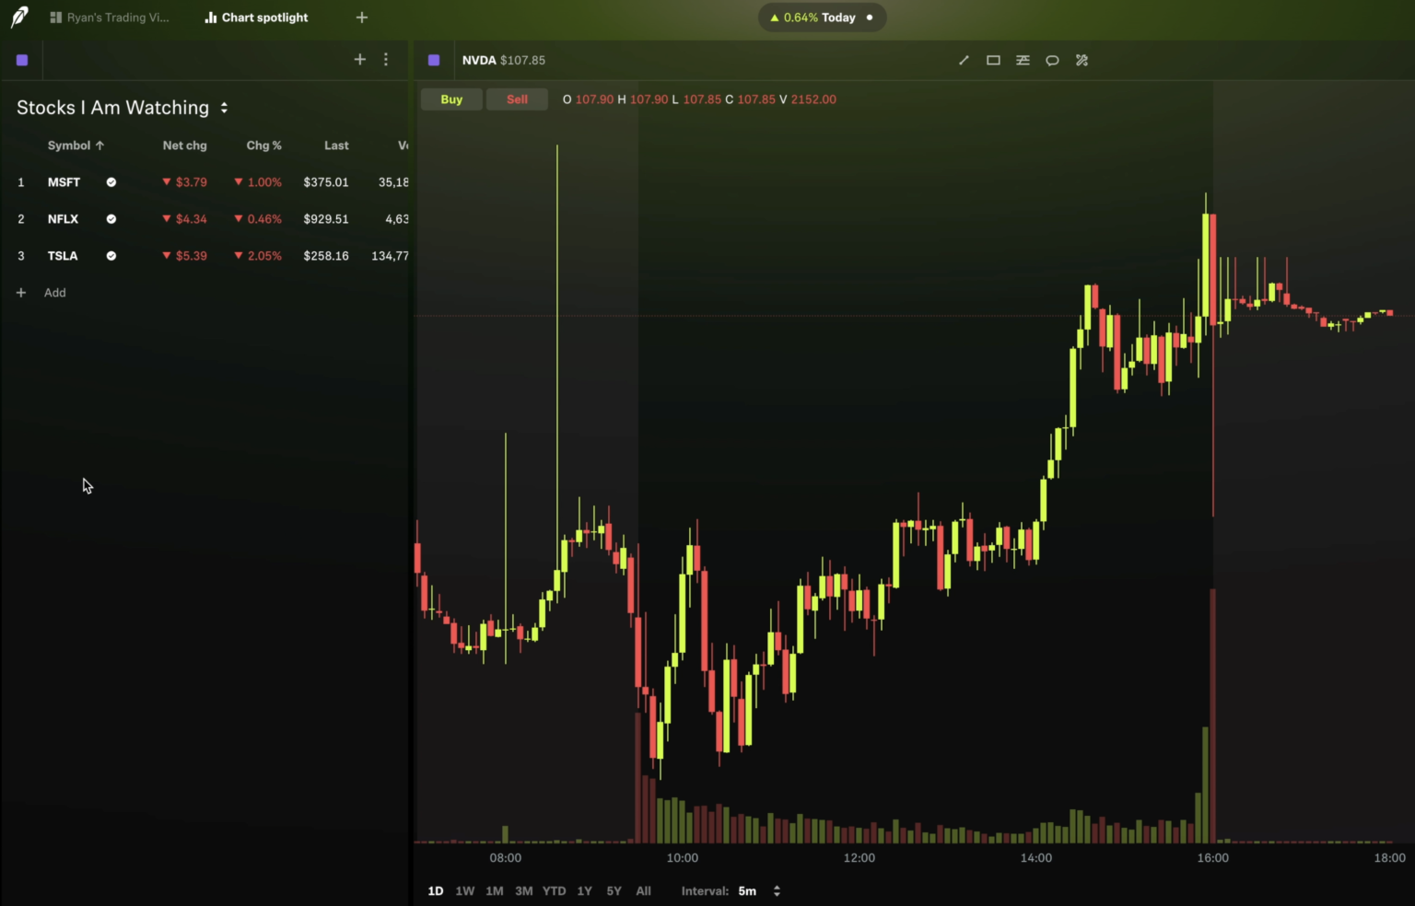The width and height of the screenshot is (1415, 906).
Task: Click the Robinhood feather logo
Action: click(19, 17)
